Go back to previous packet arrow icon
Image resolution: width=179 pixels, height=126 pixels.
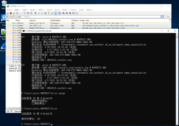tap(39, 13)
